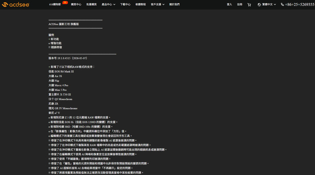Click the AI 超解析度「不再顯示」fix line
The width and height of the screenshot is (315, 175).
click(90, 168)
